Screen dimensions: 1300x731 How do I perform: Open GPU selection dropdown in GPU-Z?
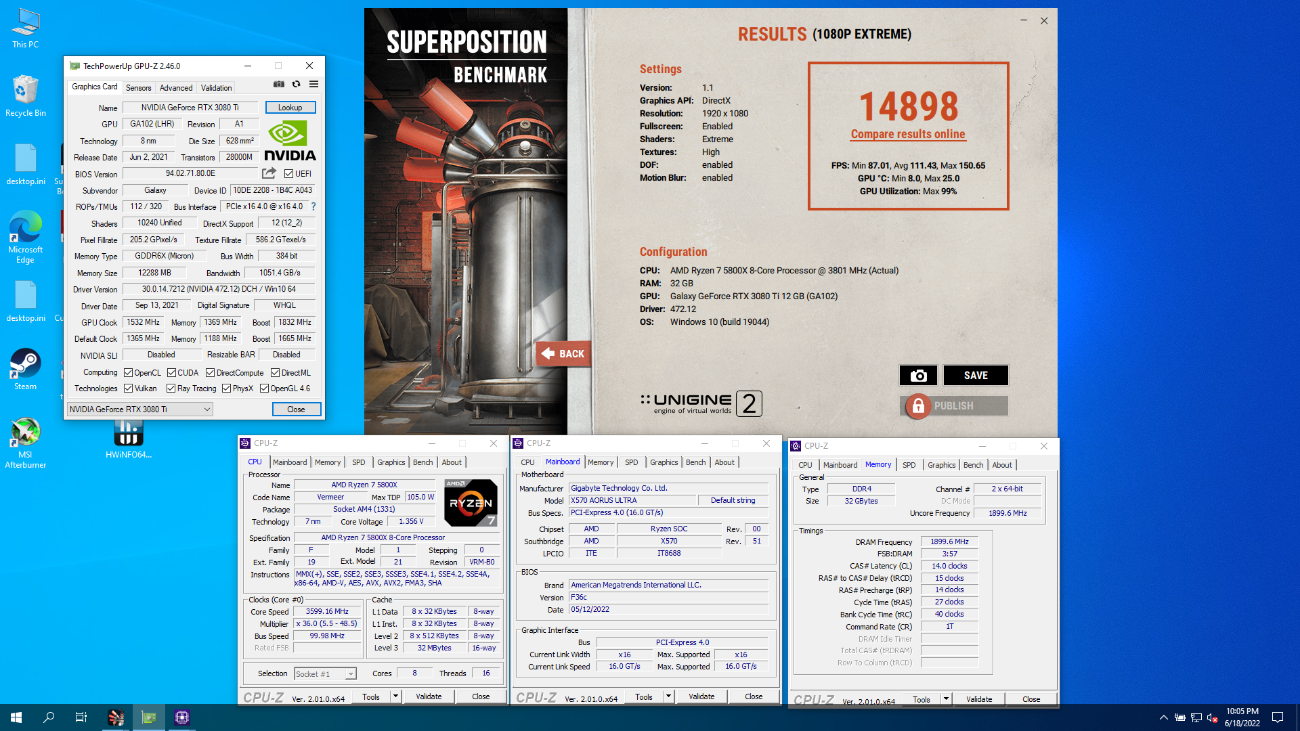[x=140, y=409]
